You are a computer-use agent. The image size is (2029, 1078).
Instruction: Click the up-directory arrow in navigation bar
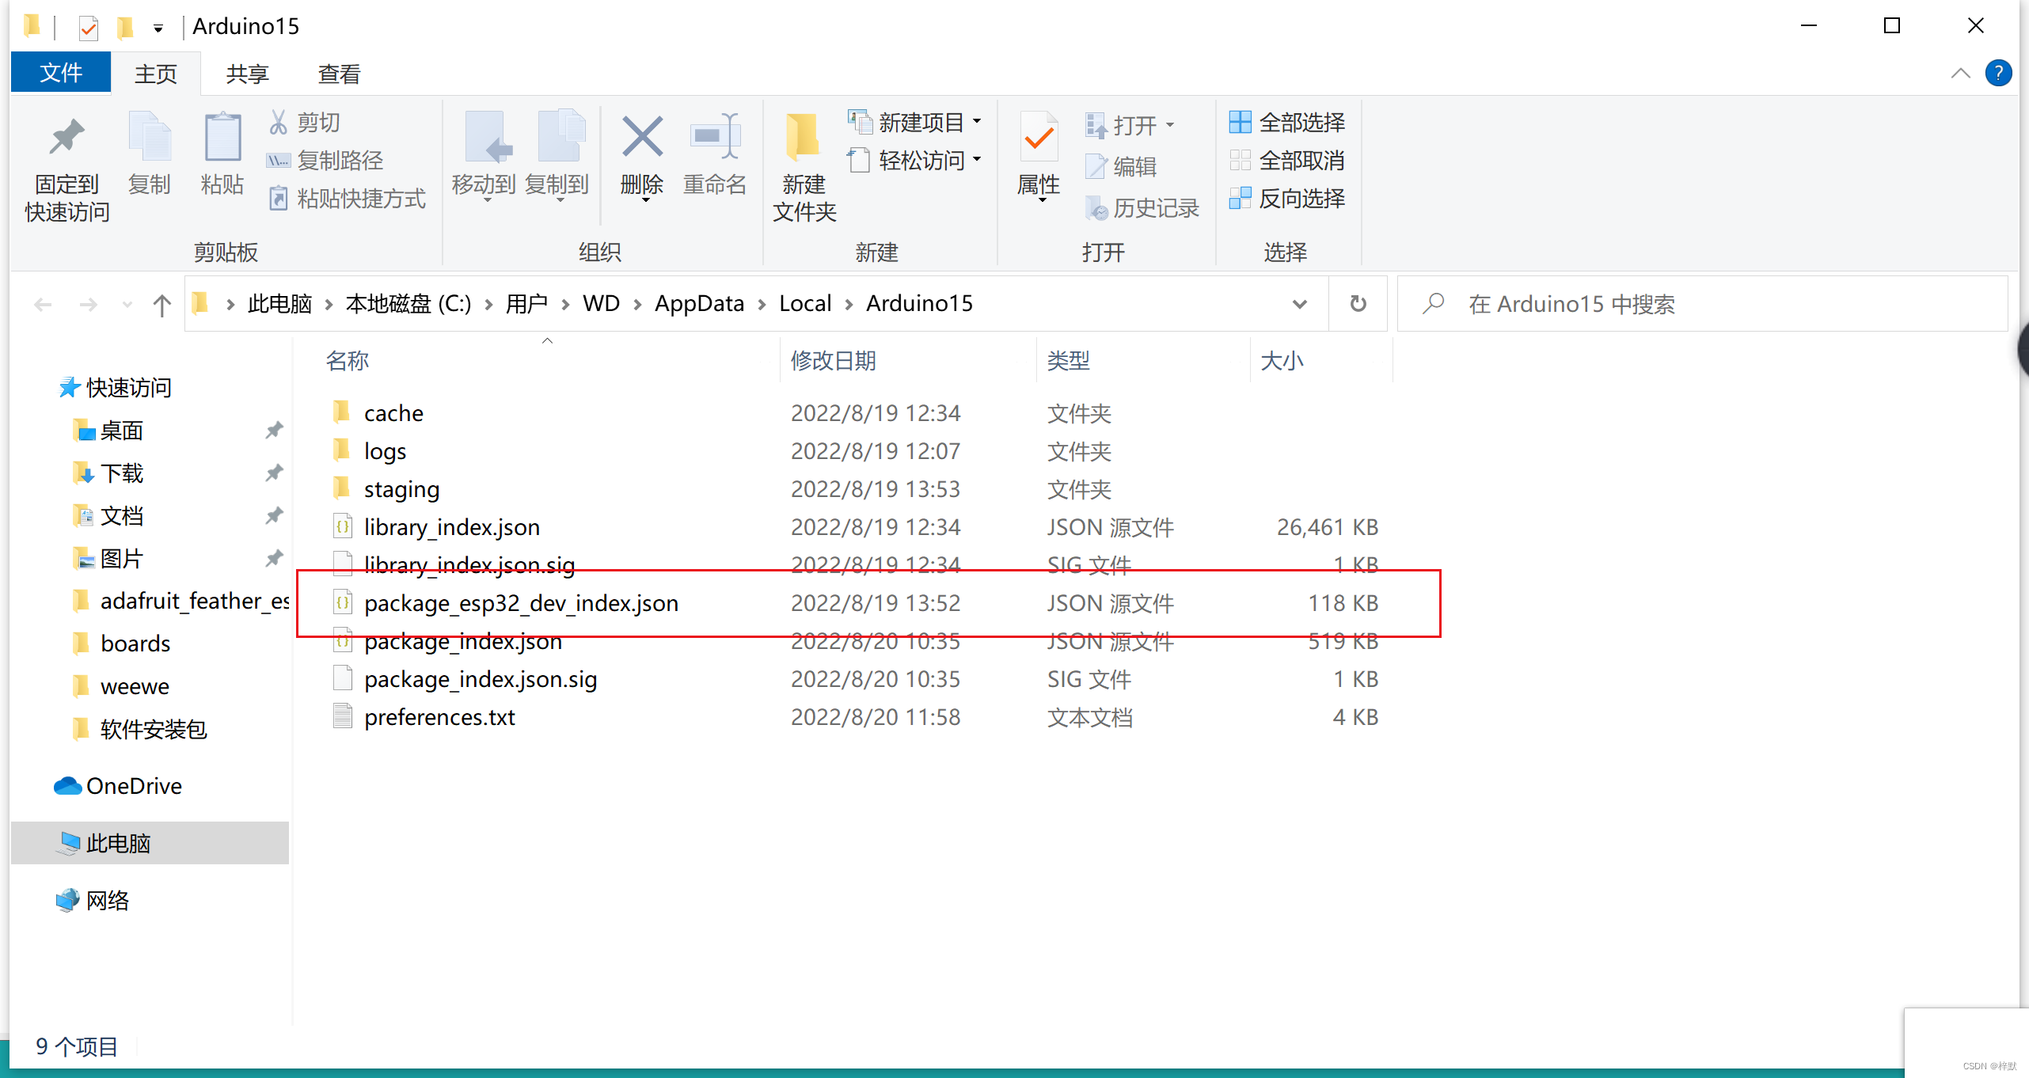[x=161, y=305]
